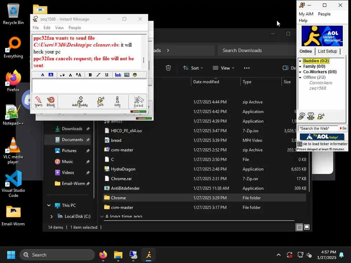Click the Add Buddy button
This screenshot has width=351, height=263.
[x=80, y=102]
